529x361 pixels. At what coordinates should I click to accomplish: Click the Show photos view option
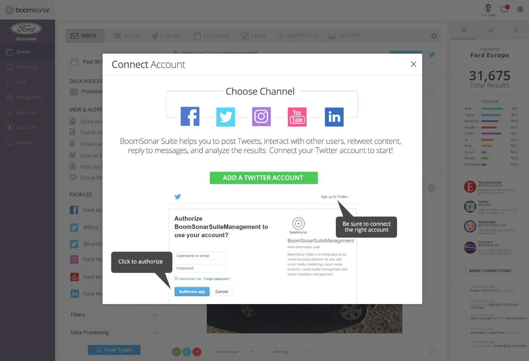[x=86, y=122]
